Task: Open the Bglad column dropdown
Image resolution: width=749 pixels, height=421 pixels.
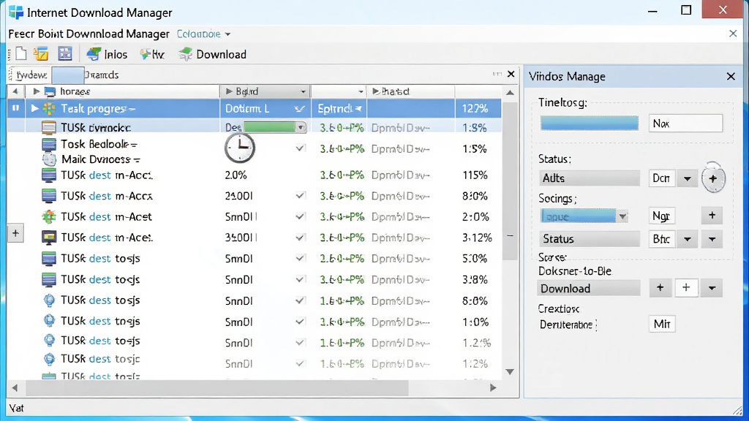Action: [303, 91]
